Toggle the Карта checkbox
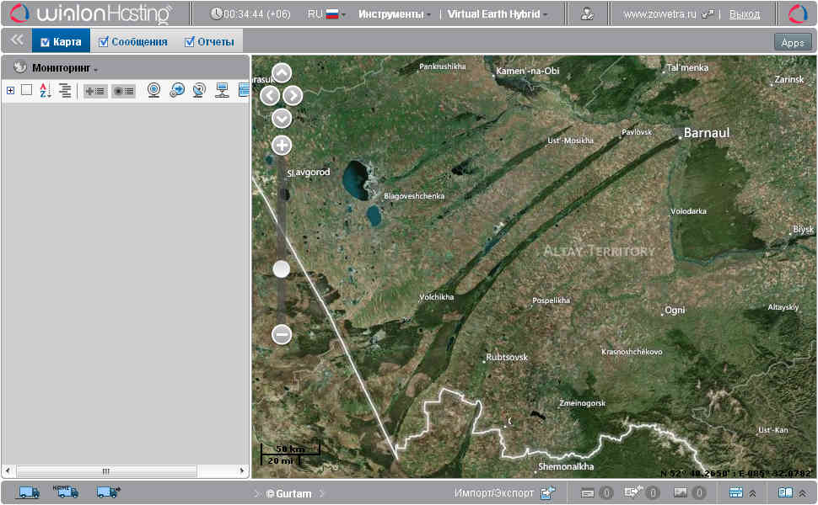This screenshot has height=505, width=818. tap(46, 42)
